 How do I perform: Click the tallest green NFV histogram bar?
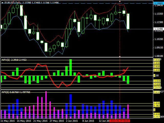tap(71, 67)
